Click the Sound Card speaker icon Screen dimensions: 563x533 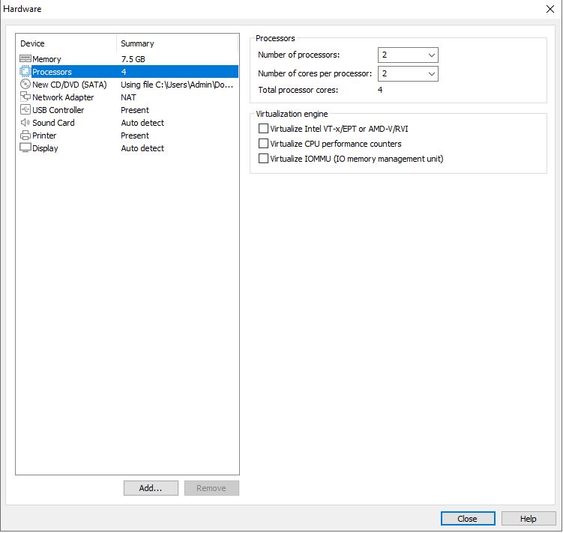pos(25,123)
